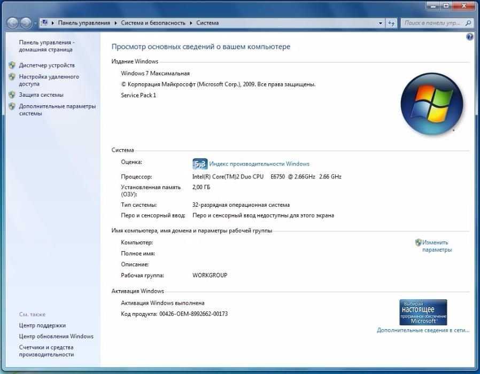
Task: Open Центр обновления Windows
Action: click(56, 337)
